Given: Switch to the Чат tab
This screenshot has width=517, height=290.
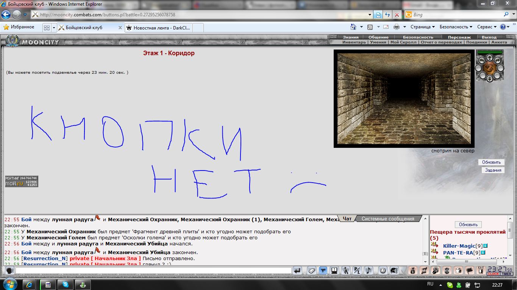Looking at the screenshot, I should [x=347, y=219].
